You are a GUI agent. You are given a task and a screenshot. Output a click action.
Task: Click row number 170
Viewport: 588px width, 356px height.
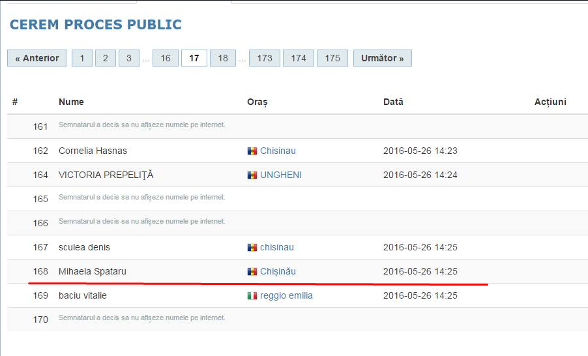click(x=40, y=319)
